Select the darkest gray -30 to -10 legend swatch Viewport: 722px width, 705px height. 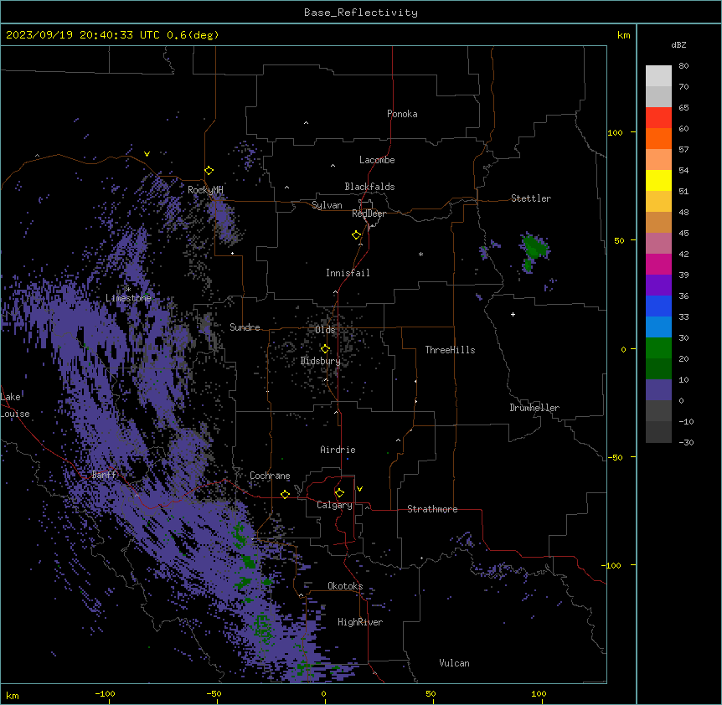tap(658, 432)
